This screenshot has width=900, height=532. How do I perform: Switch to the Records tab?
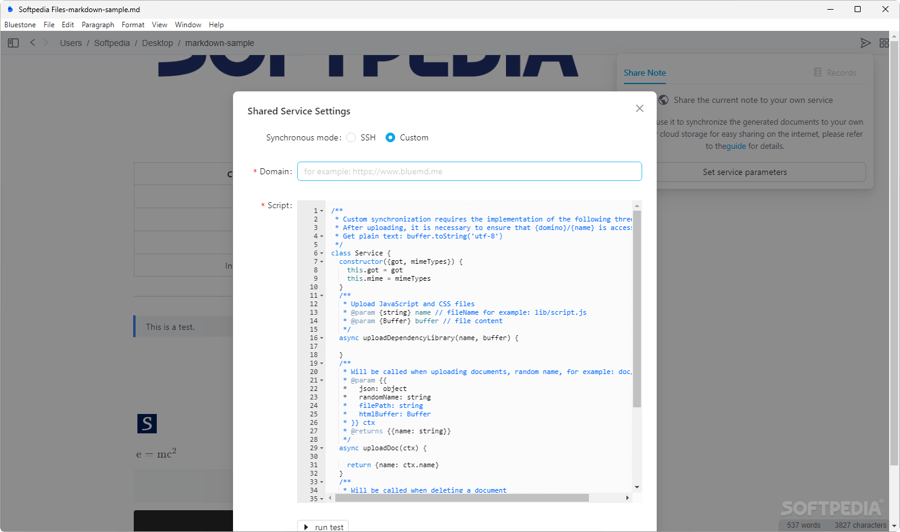[835, 73]
